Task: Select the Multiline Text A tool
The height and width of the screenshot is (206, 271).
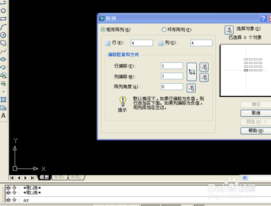Action: [3, 116]
